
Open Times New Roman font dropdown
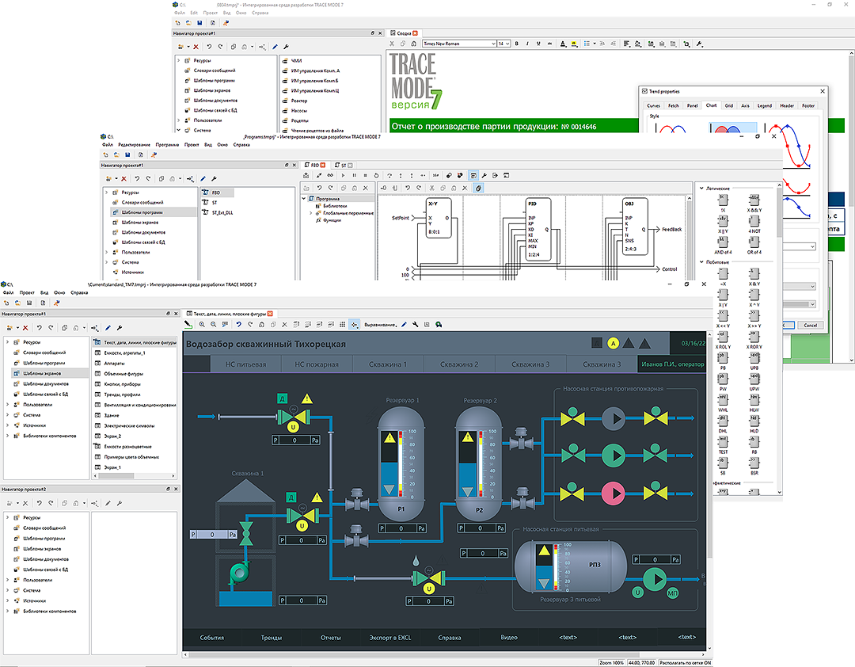click(x=459, y=44)
